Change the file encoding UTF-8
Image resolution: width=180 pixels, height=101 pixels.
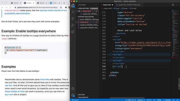(149, 100)
